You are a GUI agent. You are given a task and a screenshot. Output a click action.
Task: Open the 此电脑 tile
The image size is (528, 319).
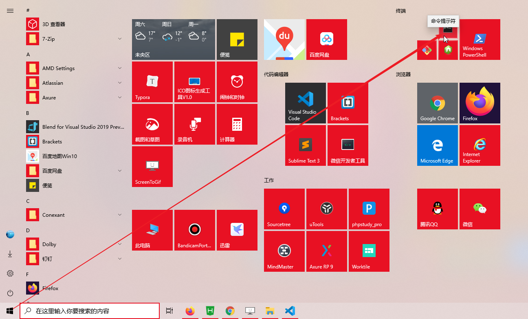[152, 230]
